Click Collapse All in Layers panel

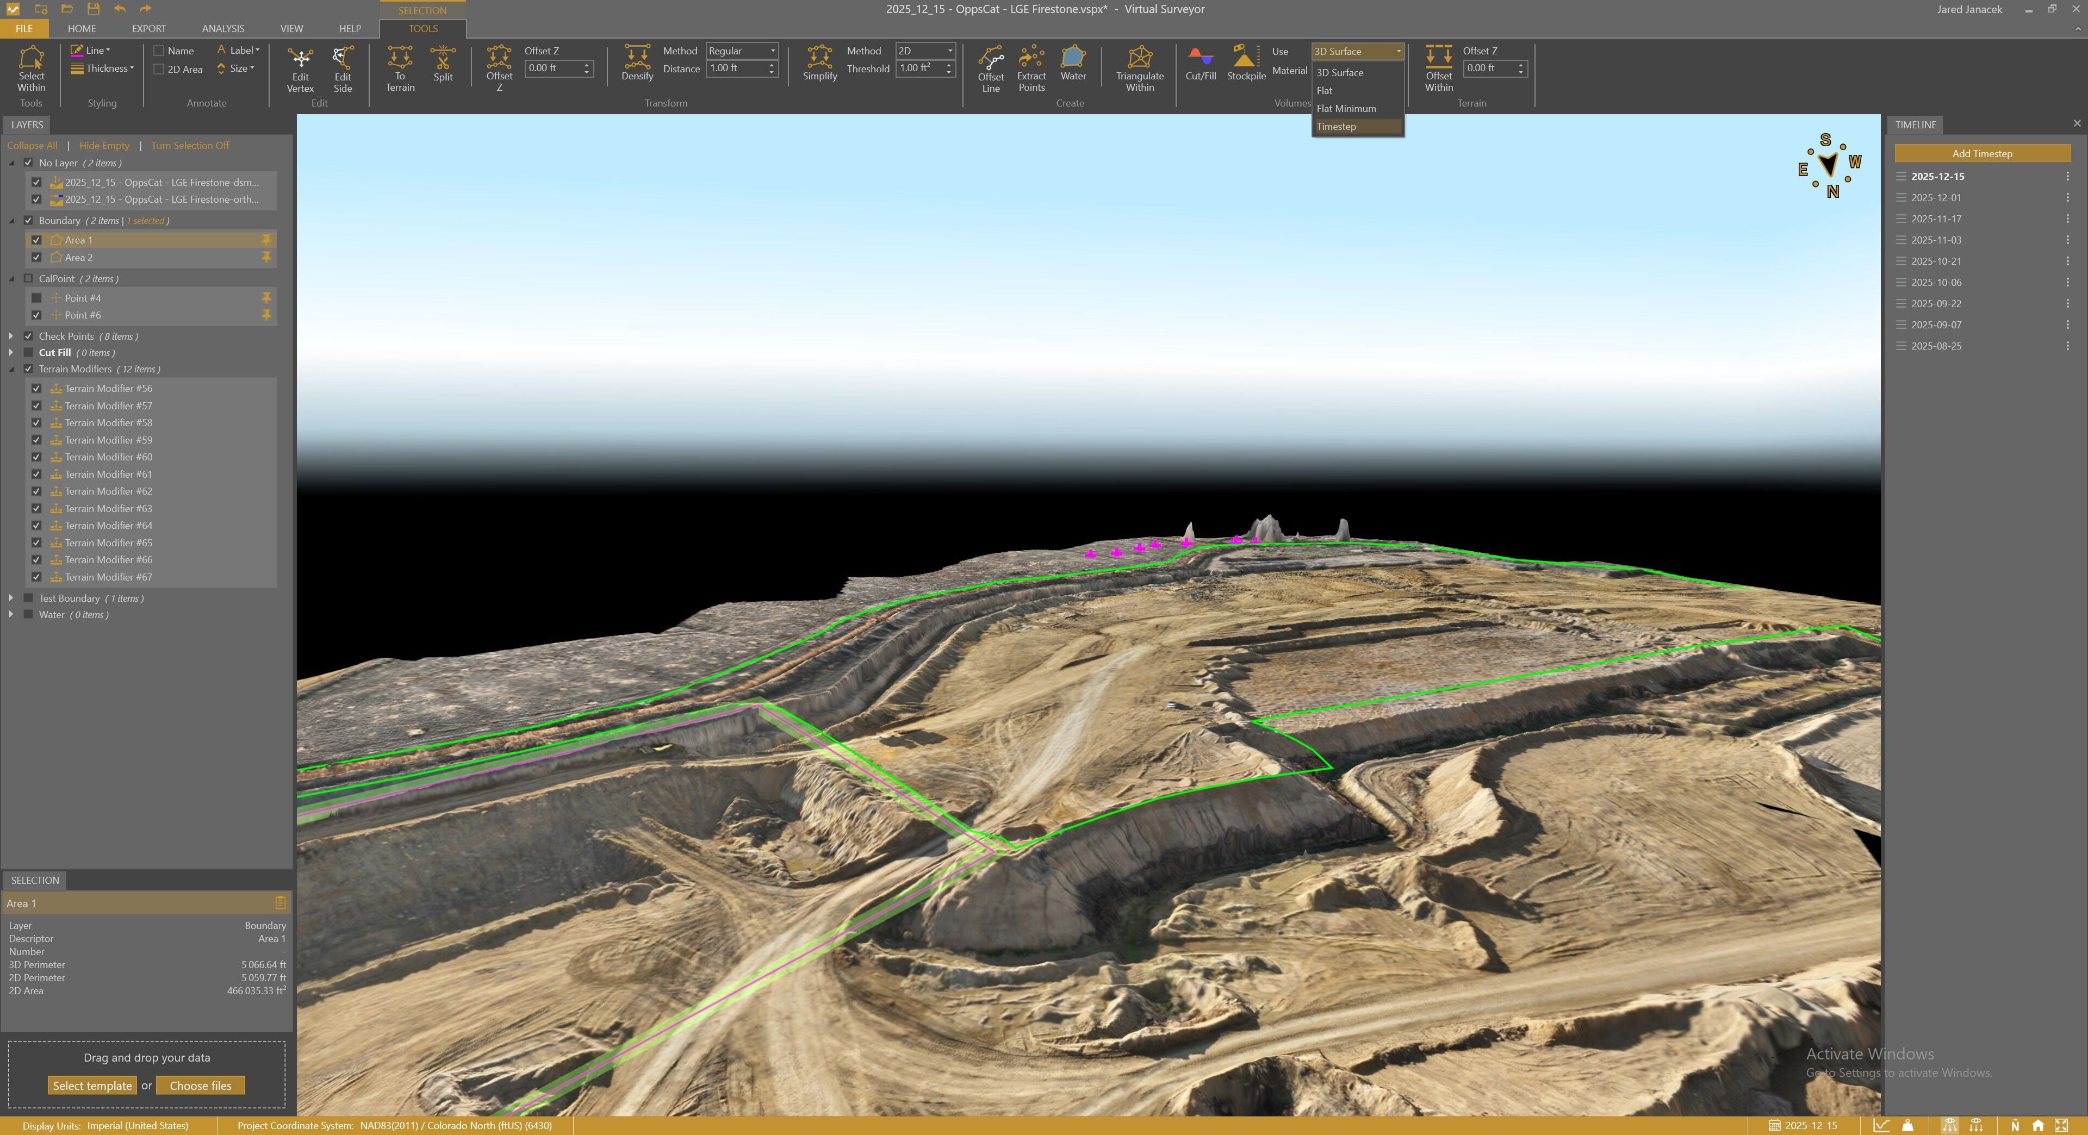pos(33,145)
